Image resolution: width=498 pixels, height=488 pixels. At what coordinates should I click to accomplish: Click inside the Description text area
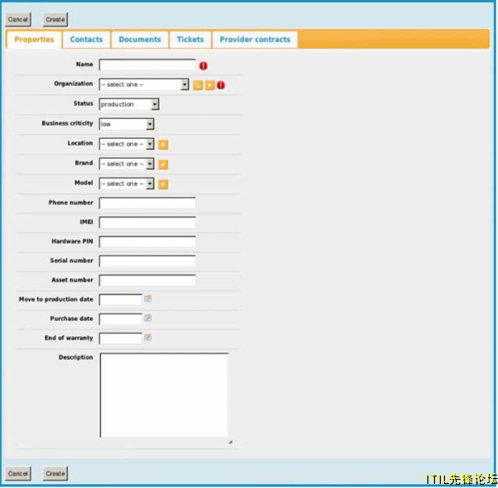click(164, 395)
